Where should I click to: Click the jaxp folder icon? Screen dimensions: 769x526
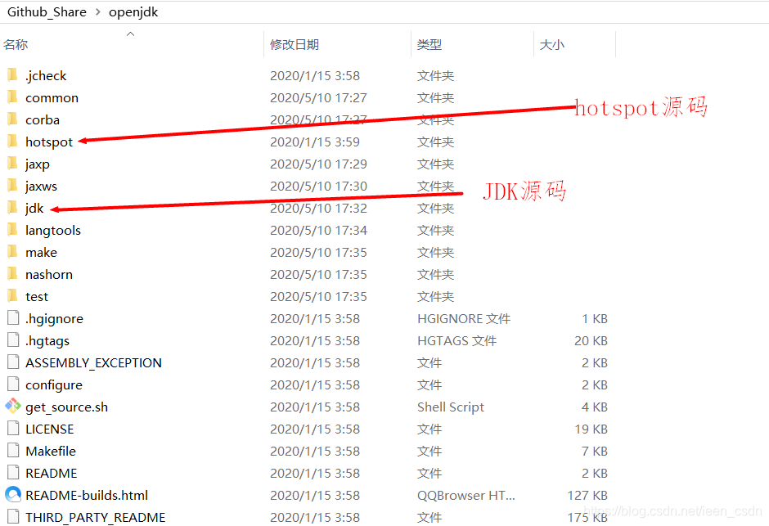coord(13,164)
